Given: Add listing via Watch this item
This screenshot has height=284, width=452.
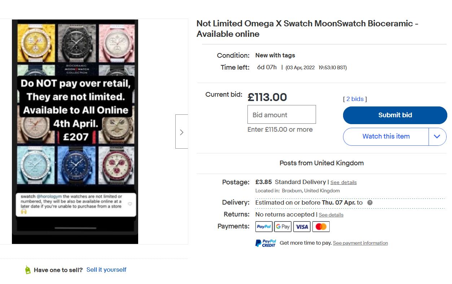Looking at the screenshot, I should click(386, 136).
